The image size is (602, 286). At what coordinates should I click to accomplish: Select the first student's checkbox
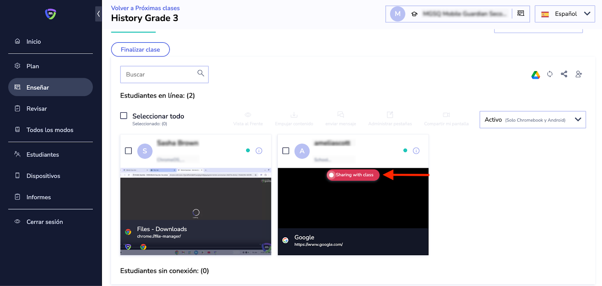tap(128, 151)
